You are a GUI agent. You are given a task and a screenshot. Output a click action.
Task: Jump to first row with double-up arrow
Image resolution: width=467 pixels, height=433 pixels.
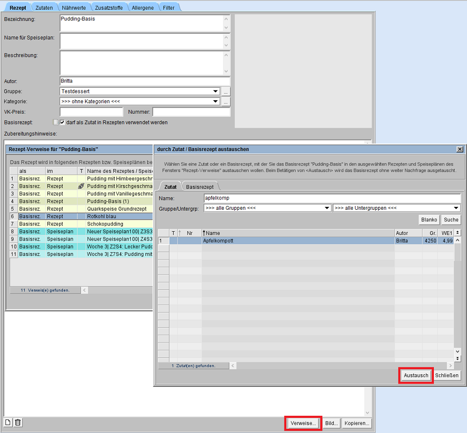(x=457, y=233)
